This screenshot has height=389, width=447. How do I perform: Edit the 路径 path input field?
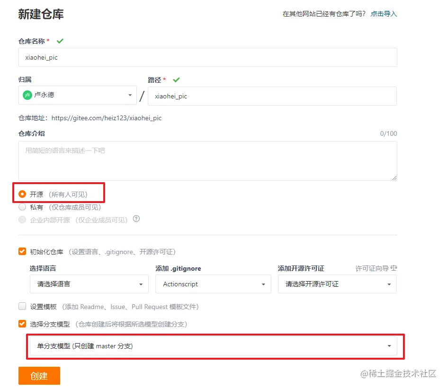pyautogui.click(x=272, y=96)
